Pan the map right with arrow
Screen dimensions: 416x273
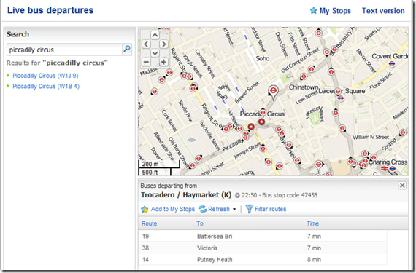163,44
